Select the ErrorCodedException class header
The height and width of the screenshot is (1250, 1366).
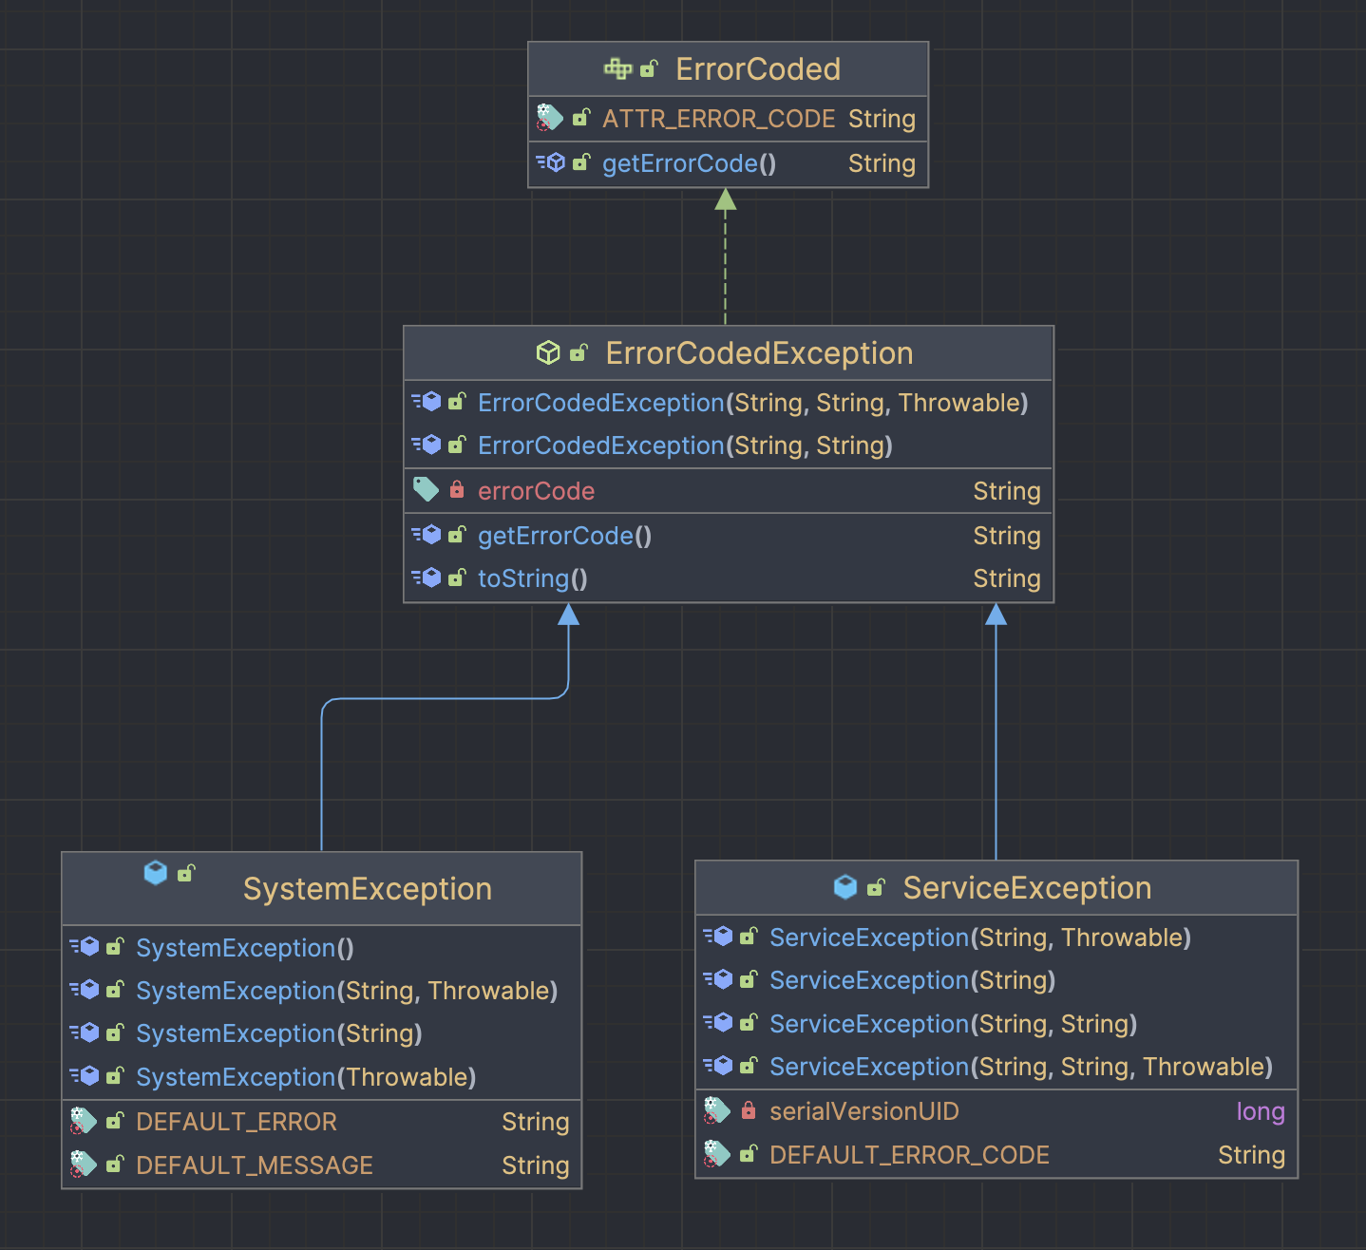tap(729, 352)
